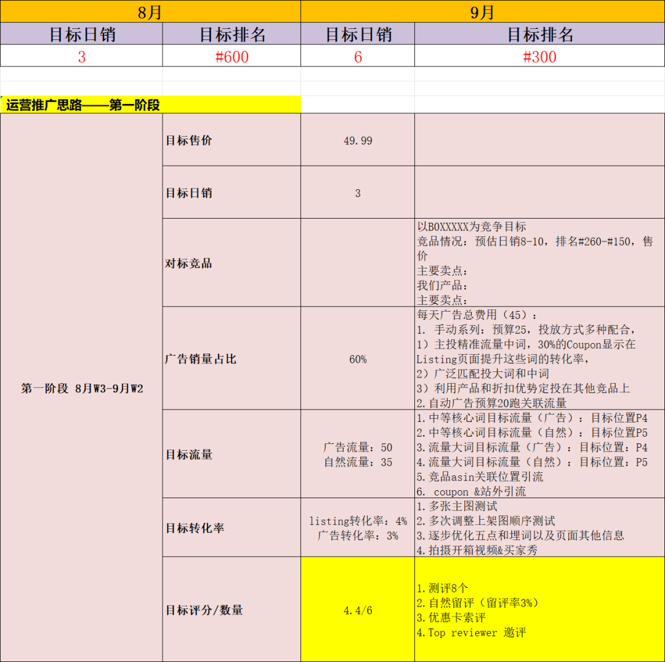Select the 中等核心词目标流量 description cell
Viewport: 665px width, 662px height.
tap(539, 454)
